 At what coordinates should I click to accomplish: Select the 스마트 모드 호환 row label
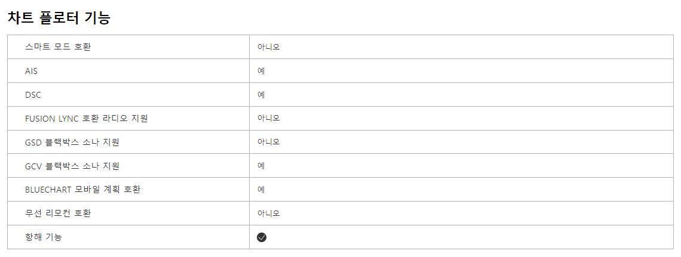point(58,47)
